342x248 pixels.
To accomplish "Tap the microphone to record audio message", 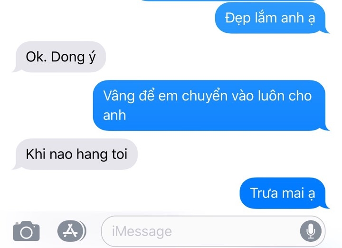I will pos(311,231).
